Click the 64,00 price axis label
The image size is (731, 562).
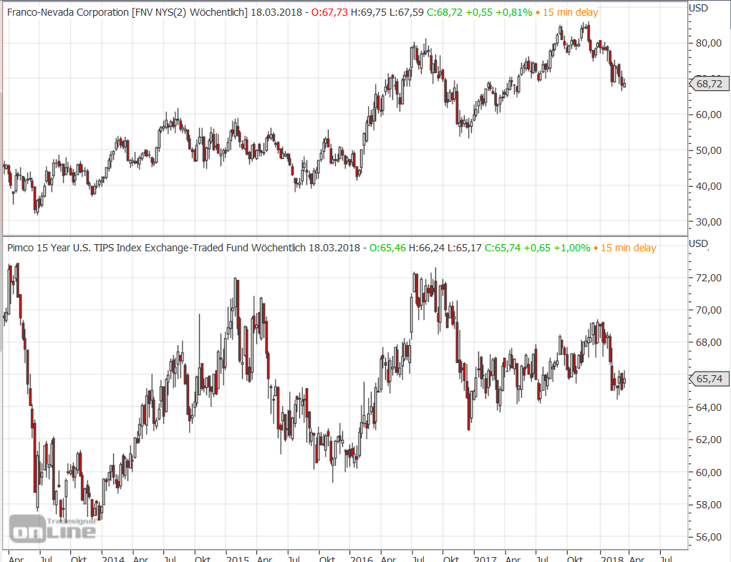click(709, 408)
